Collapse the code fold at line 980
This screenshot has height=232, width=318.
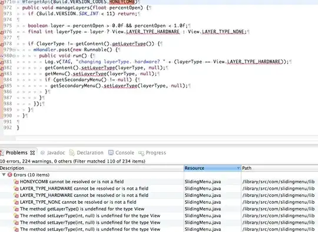(14, 56)
